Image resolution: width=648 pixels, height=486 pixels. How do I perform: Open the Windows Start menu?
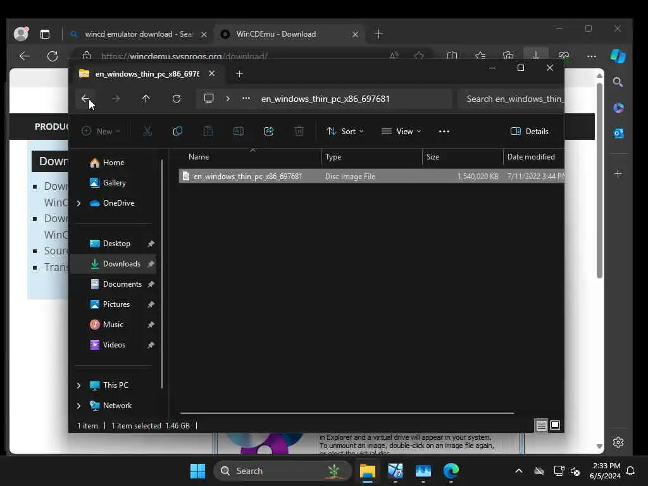click(197, 471)
